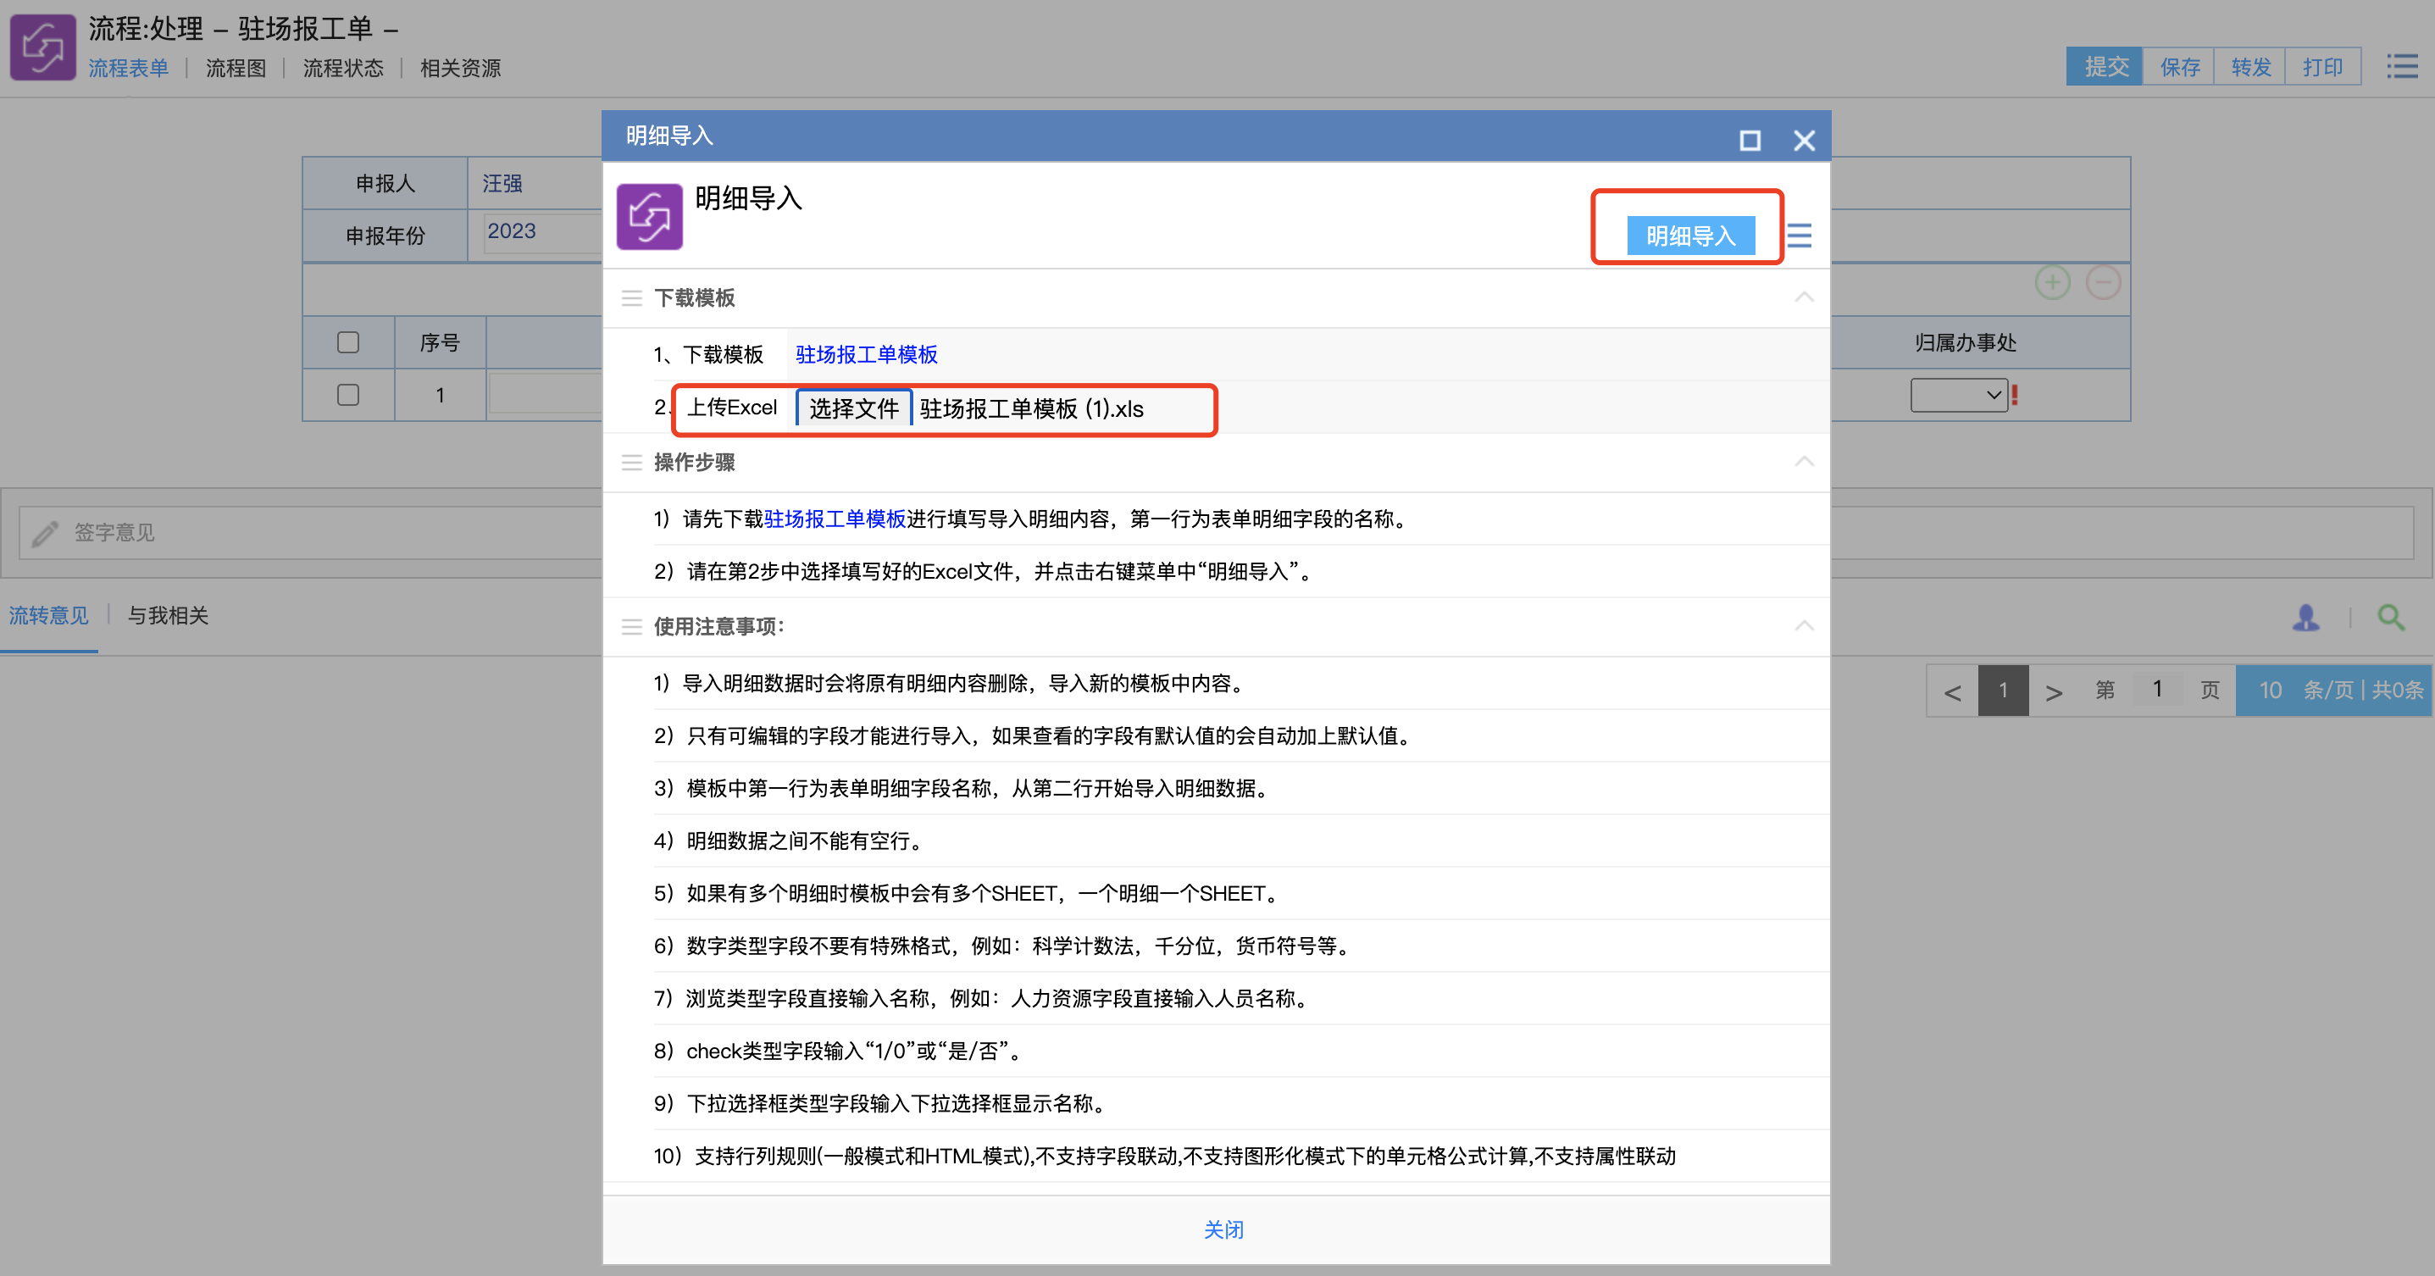2435x1276 pixels.
Task: Open the top-right list menu icon
Action: 2401,66
